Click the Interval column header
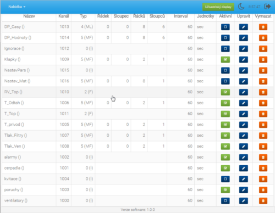This screenshot has width=275, height=213. pos(181,16)
